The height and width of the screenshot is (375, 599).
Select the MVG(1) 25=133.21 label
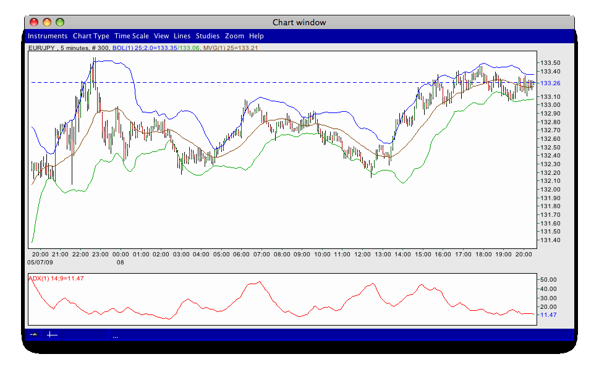click(x=231, y=48)
